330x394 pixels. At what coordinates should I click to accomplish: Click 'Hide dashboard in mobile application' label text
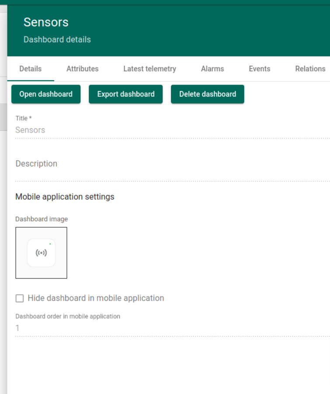[x=96, y=298]
